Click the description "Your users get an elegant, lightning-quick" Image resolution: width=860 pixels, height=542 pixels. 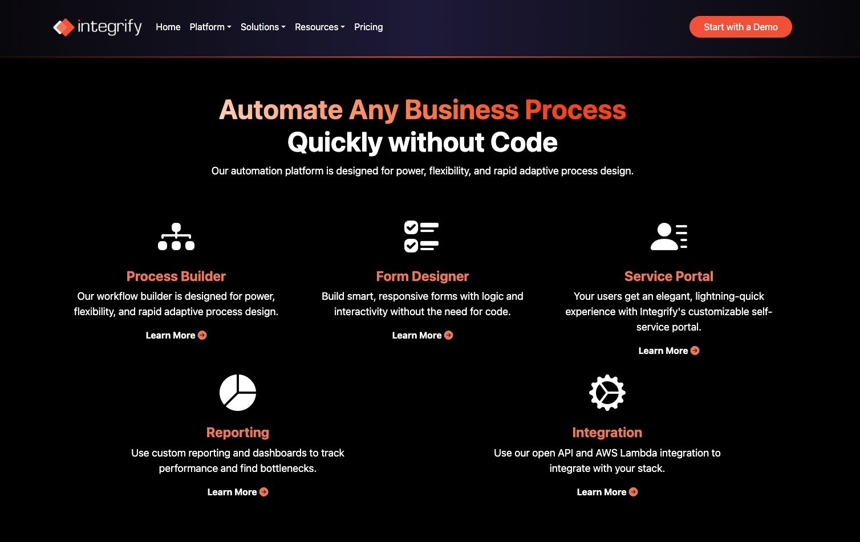669,312
